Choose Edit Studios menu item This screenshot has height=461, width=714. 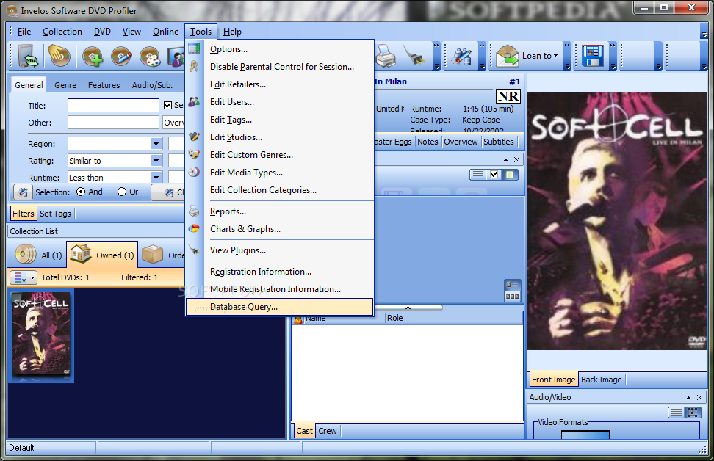[280, 137]
